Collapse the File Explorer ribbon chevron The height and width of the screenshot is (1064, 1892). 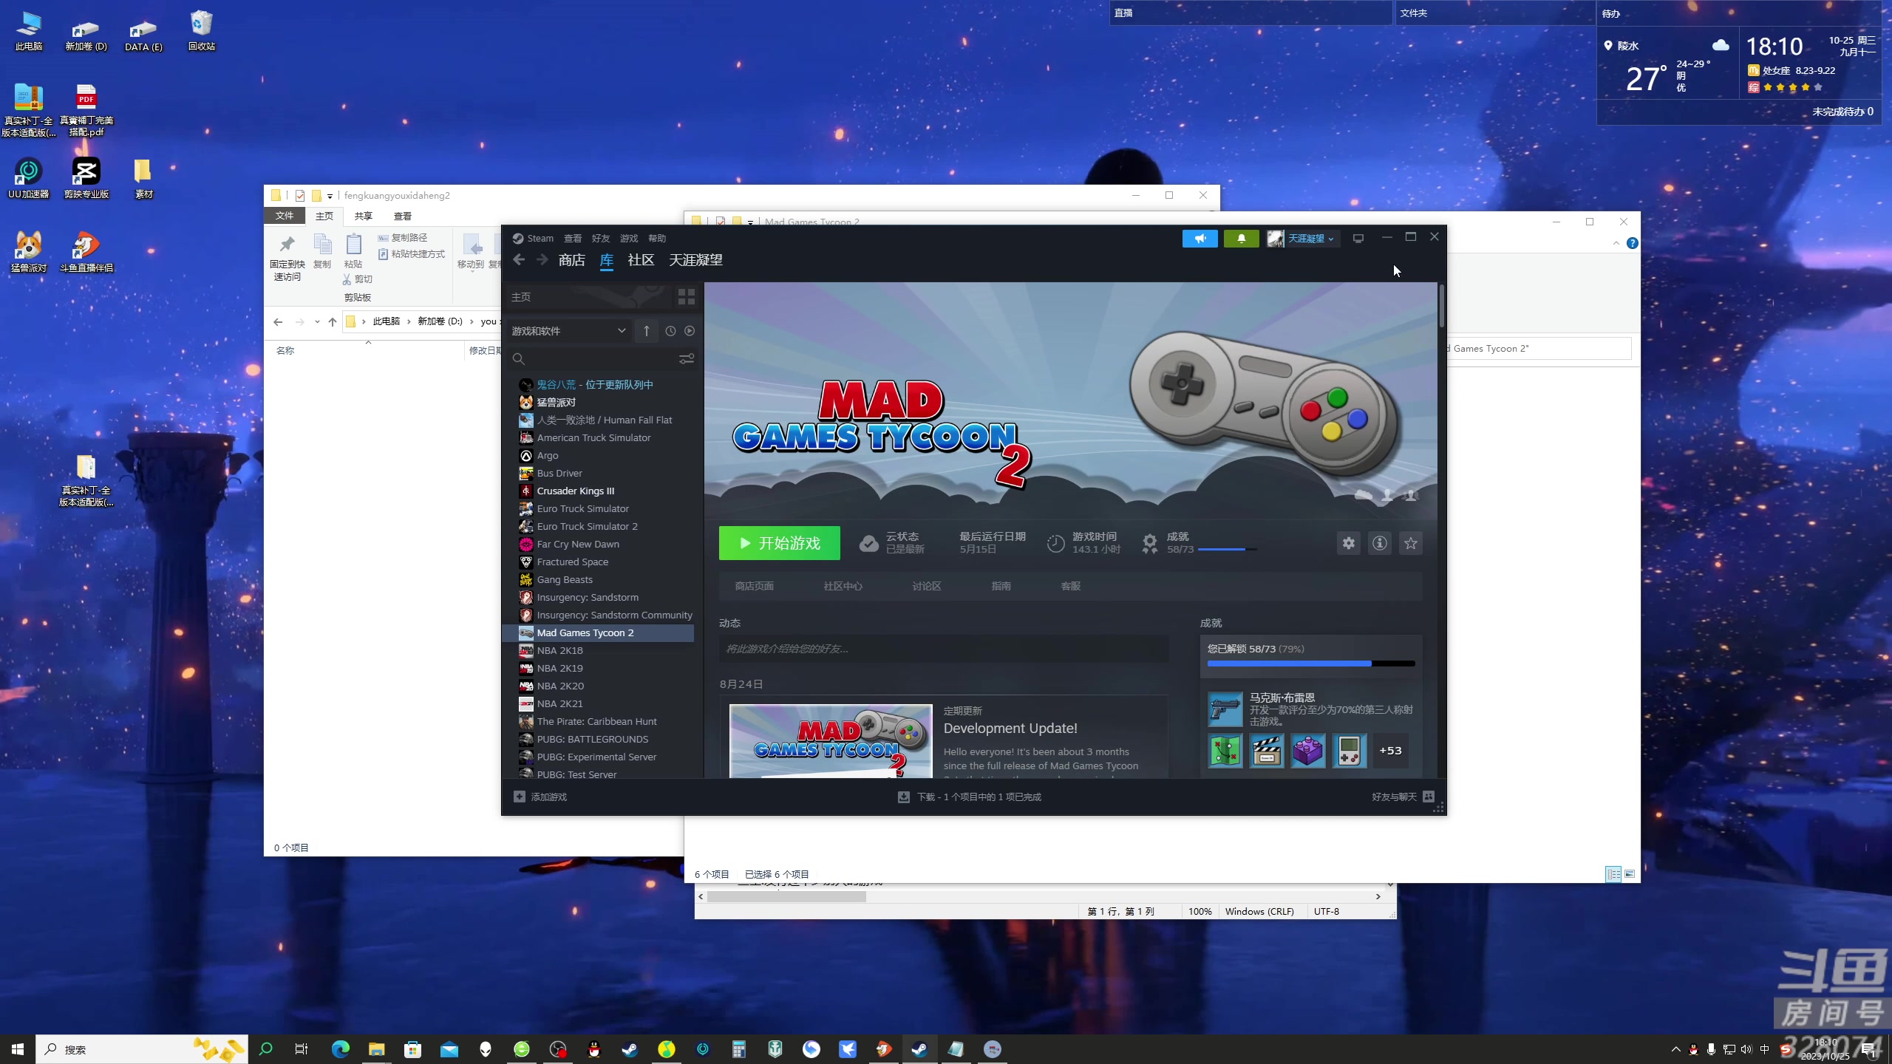[1616, 243]
